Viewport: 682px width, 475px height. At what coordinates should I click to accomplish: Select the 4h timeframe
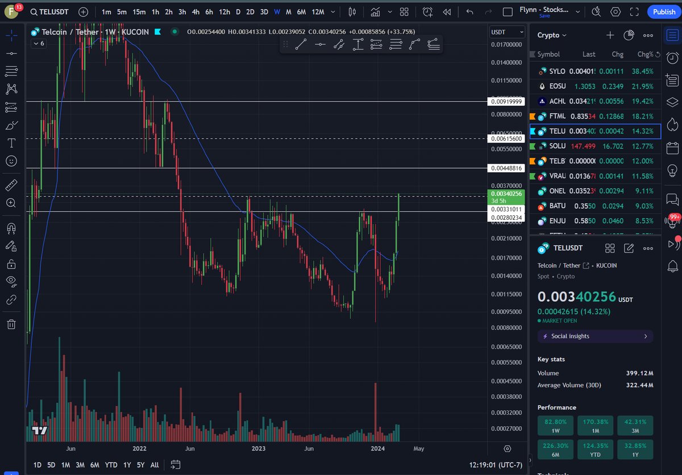196,12
